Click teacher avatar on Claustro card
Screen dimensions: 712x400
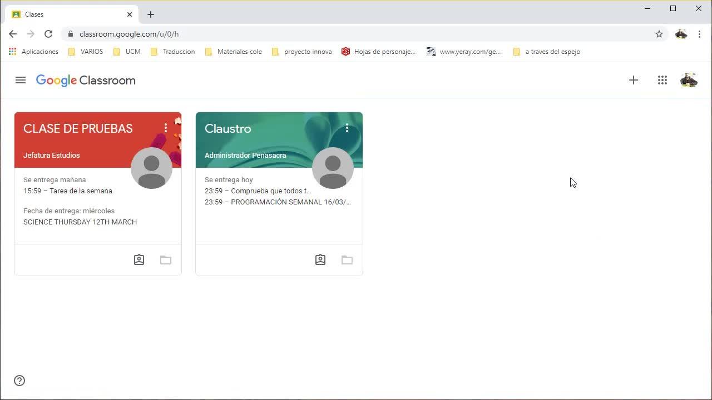click(x=333, y=168)
